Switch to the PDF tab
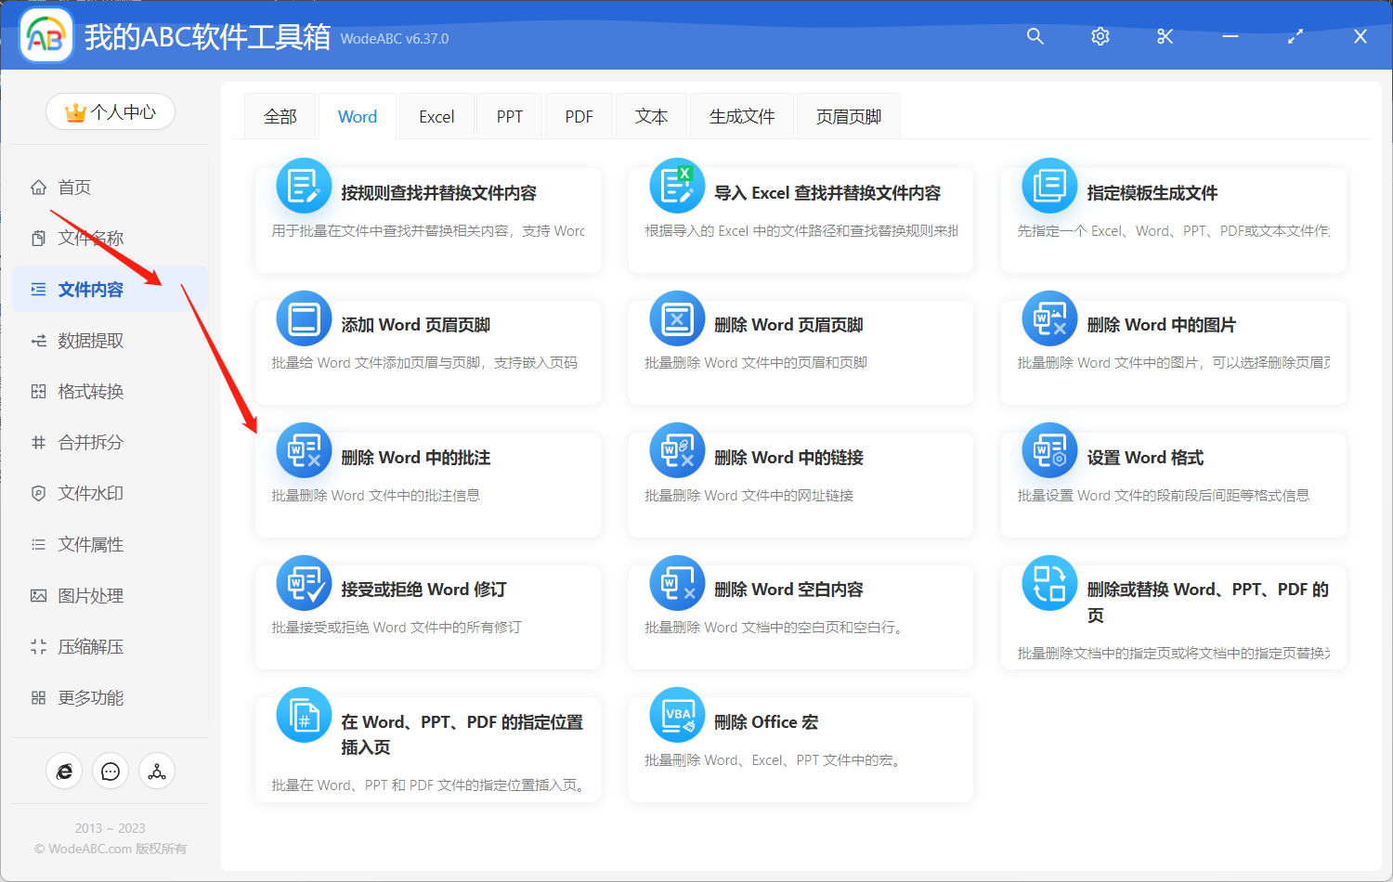This screenshot has height=882, width=1393. pyautogui.click(x=578, y=115)
